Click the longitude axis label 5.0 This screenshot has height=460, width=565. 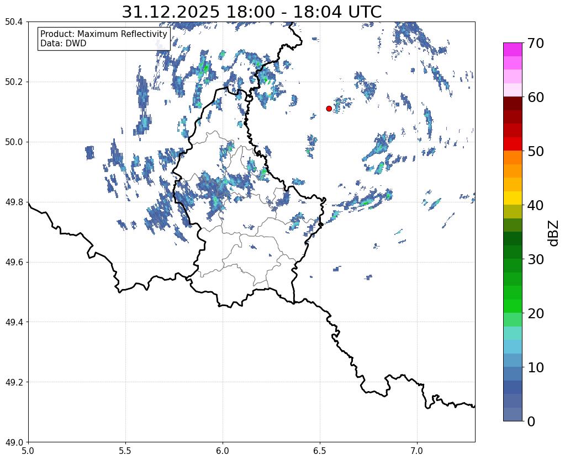(28, 451)
